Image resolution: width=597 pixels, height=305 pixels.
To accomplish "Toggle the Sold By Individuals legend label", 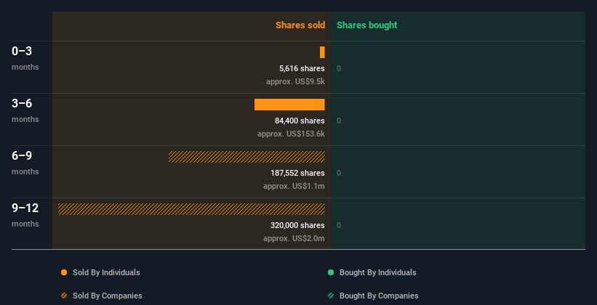I will click(106, 272).
